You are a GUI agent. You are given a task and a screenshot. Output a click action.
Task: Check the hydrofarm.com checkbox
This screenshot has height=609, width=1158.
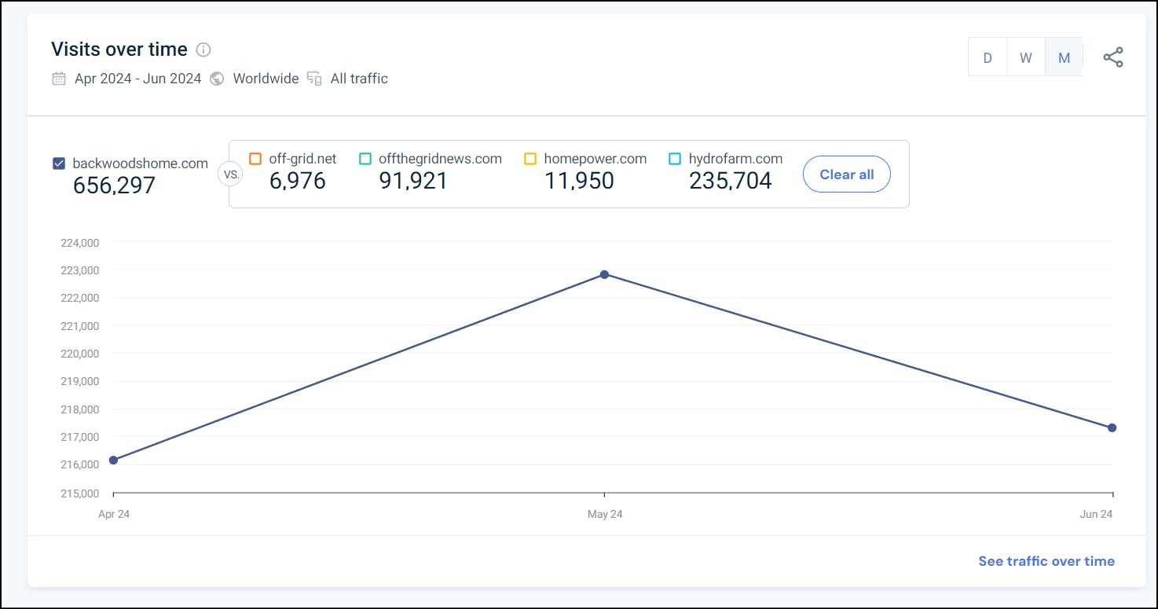(x=675, y=159)
